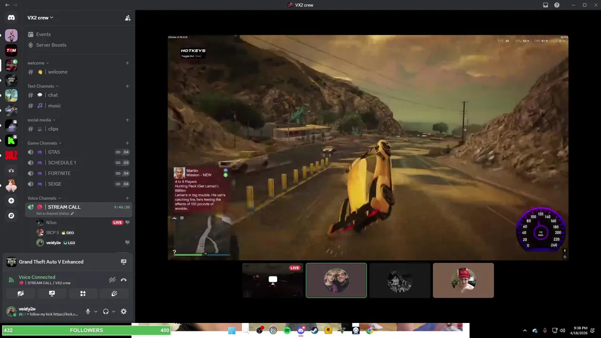Join the FORTNITE voice channel
The height and width of the screenshot is (338, 601).
pyautogui.click(x=78, y=173)
